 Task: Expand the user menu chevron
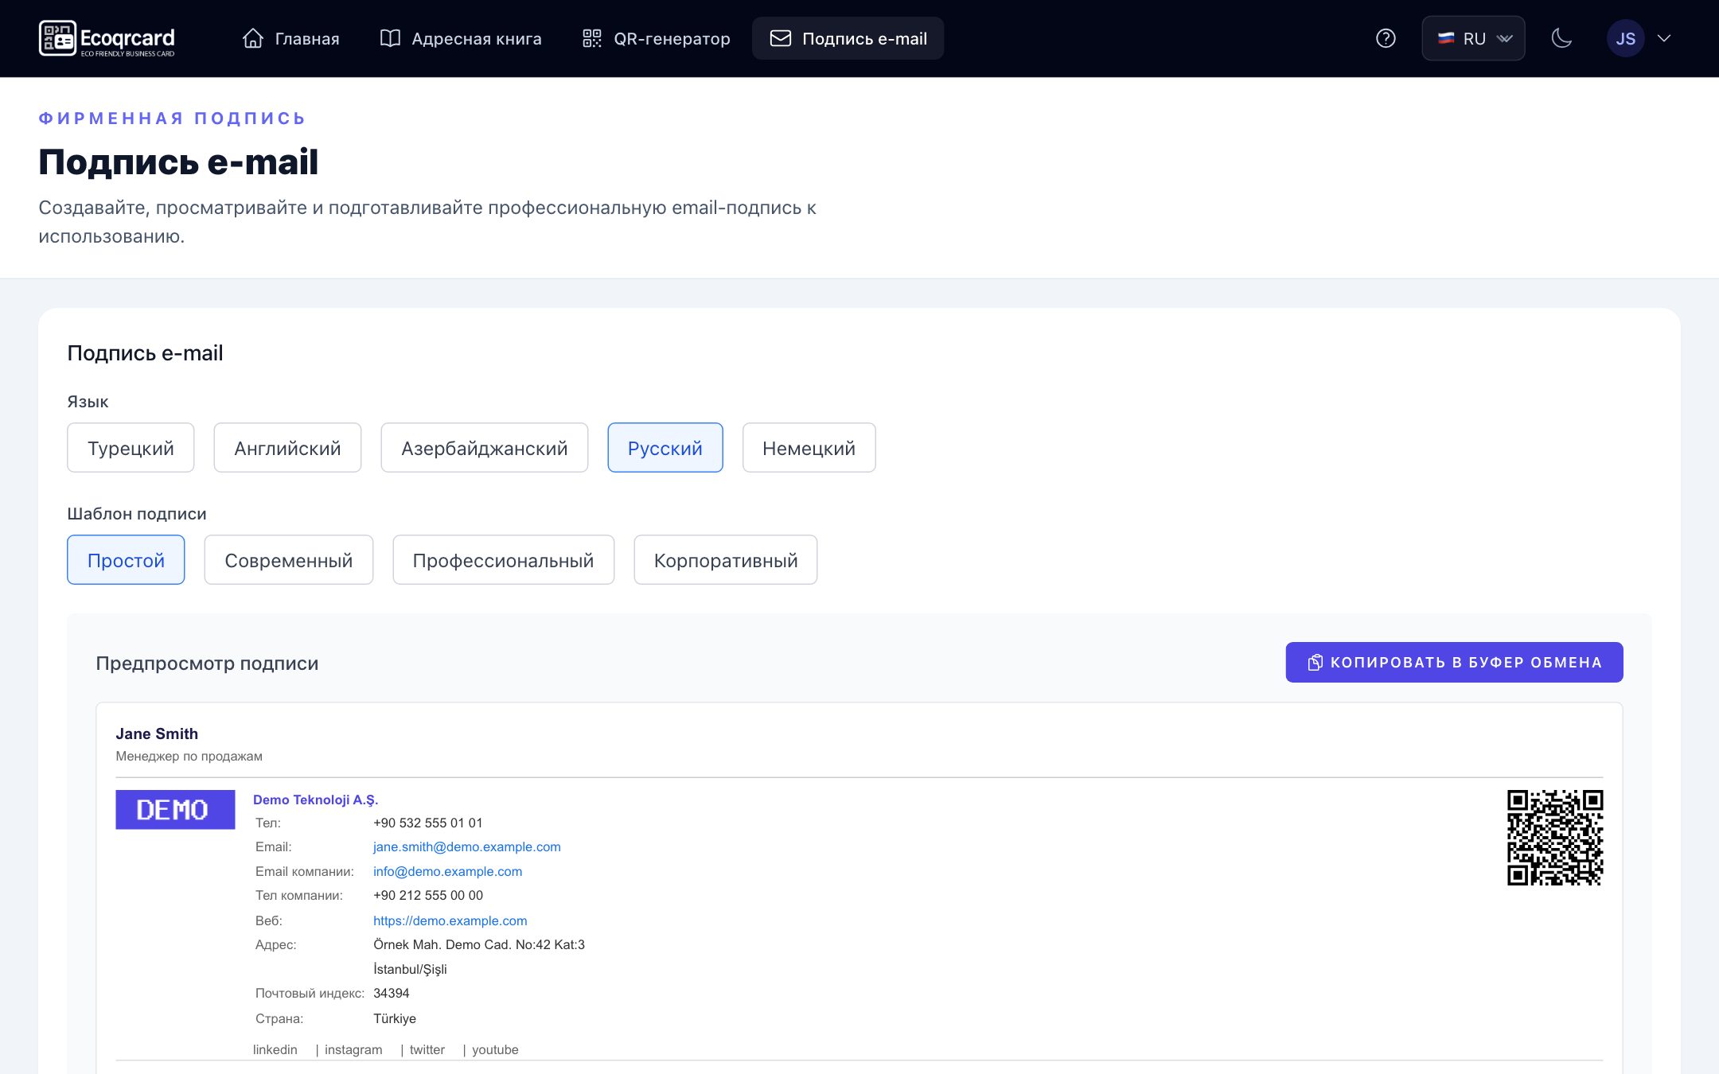(x=1664, y=38)
